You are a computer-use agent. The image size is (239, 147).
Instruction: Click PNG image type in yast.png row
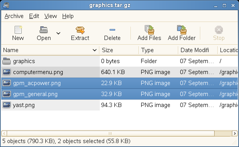pyautogui.click(x=155, y=105)
